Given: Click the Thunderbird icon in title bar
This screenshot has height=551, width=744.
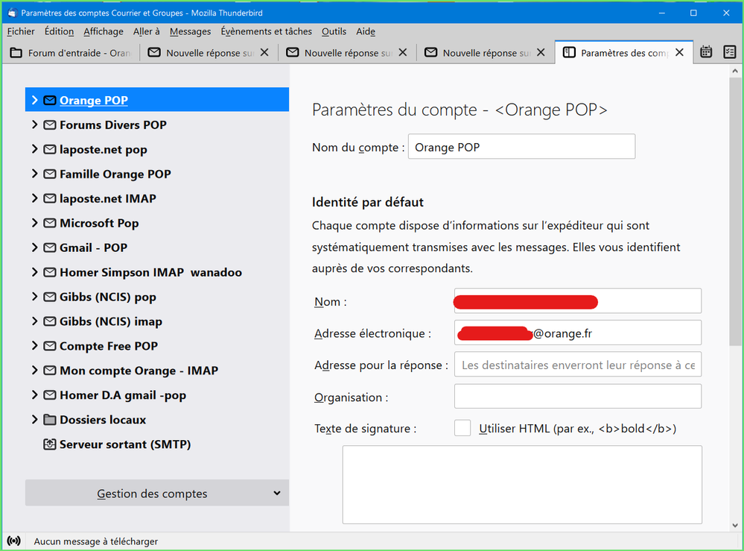Looking at the screenshot, I should pos(13,13).
